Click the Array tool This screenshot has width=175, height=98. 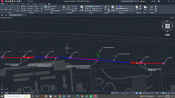point(36,11)
